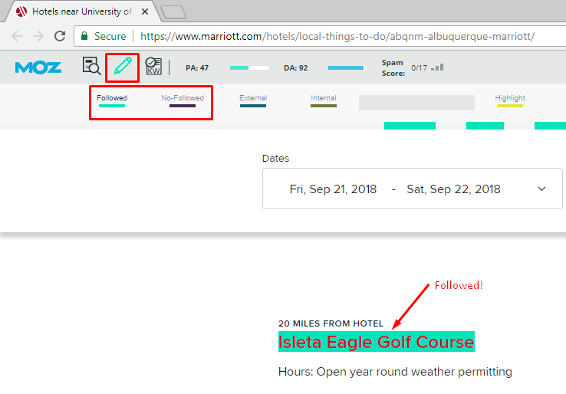Image resolution: width=566 pixels, height=394 pixels.
Task: Click the yellow Highlight color swatch
Action: coord(510,106)
